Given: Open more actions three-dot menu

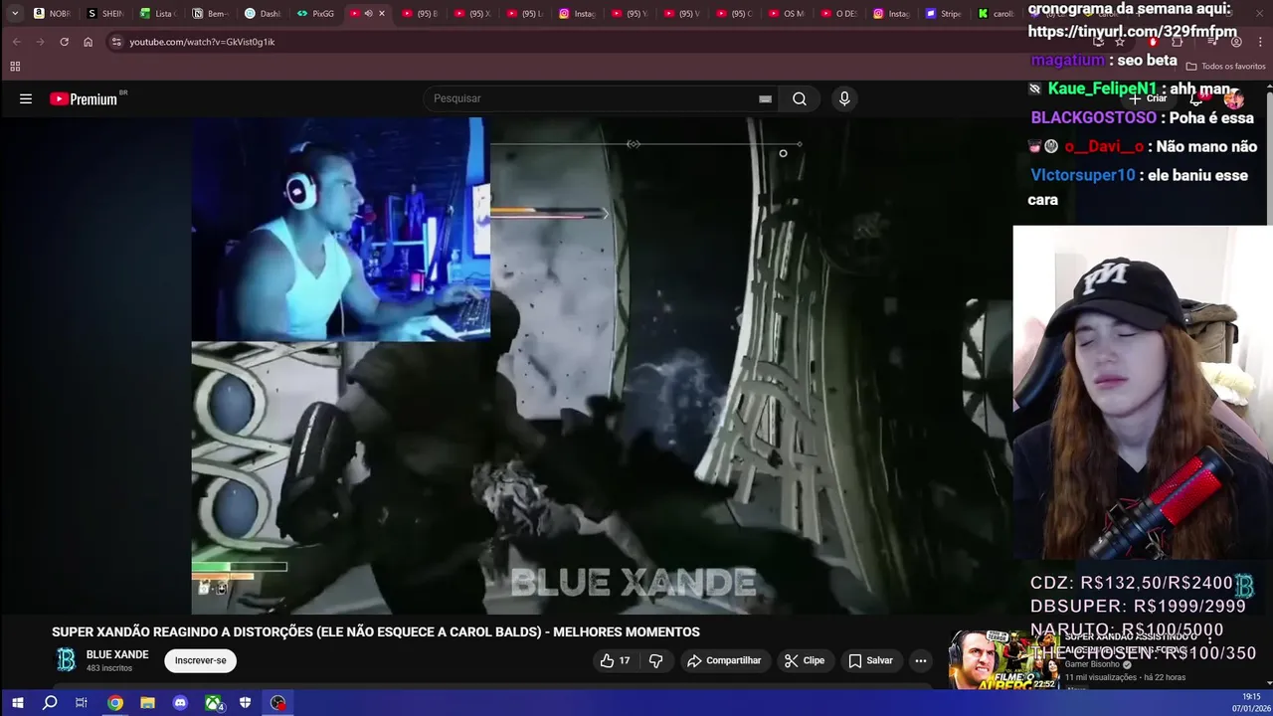Looking at the screenshot, I should (x=921, y=660).
